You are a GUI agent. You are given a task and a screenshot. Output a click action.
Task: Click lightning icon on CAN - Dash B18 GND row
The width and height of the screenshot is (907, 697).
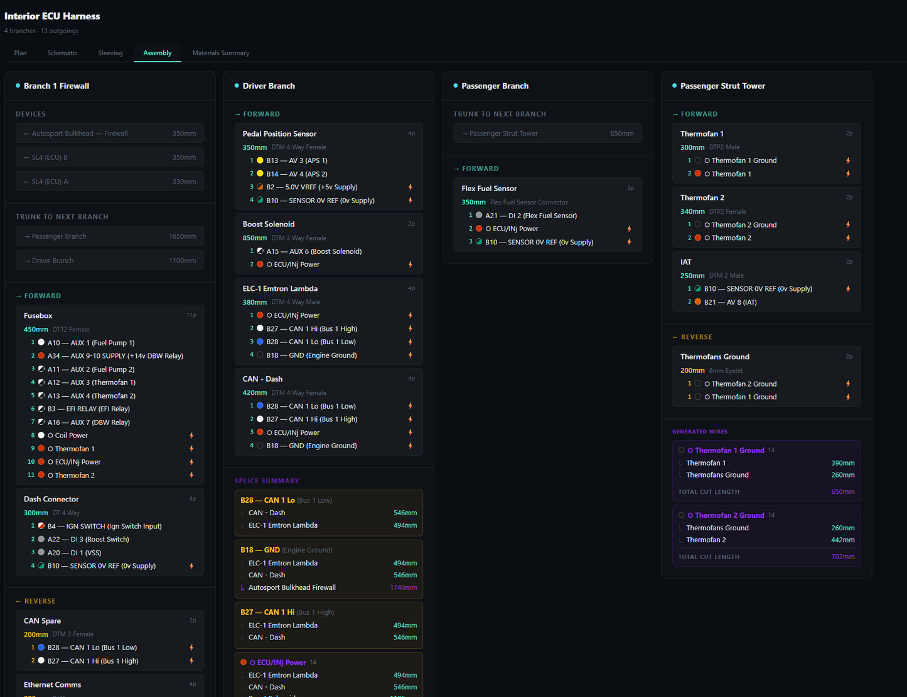click(411, 446)
